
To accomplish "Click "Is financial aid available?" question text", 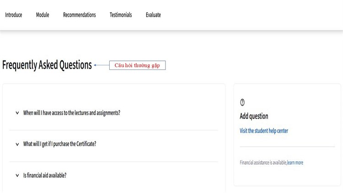I will pos(45,175).
